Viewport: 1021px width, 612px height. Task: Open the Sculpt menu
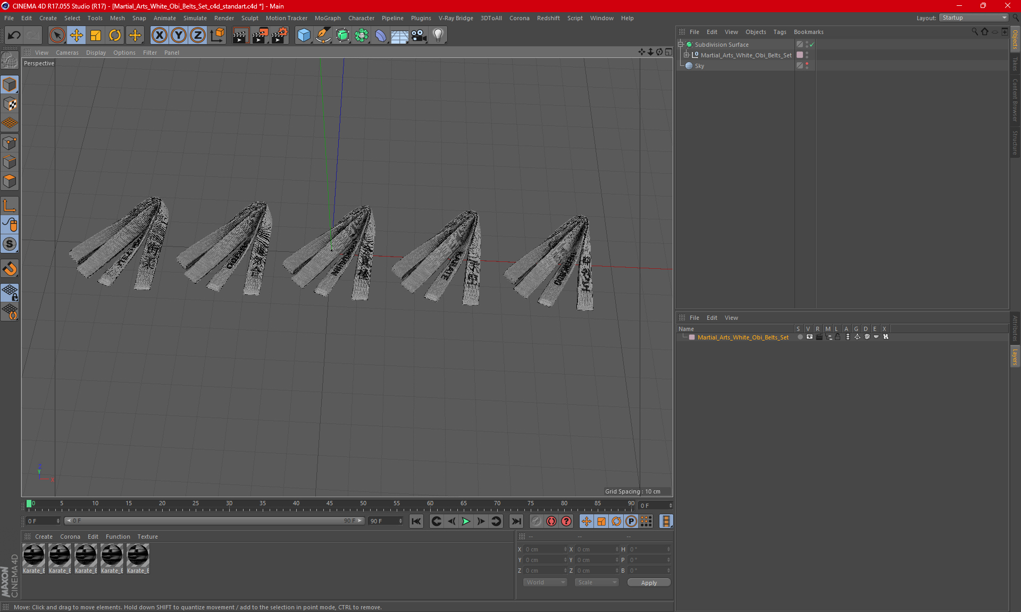(x=249, y=18)
